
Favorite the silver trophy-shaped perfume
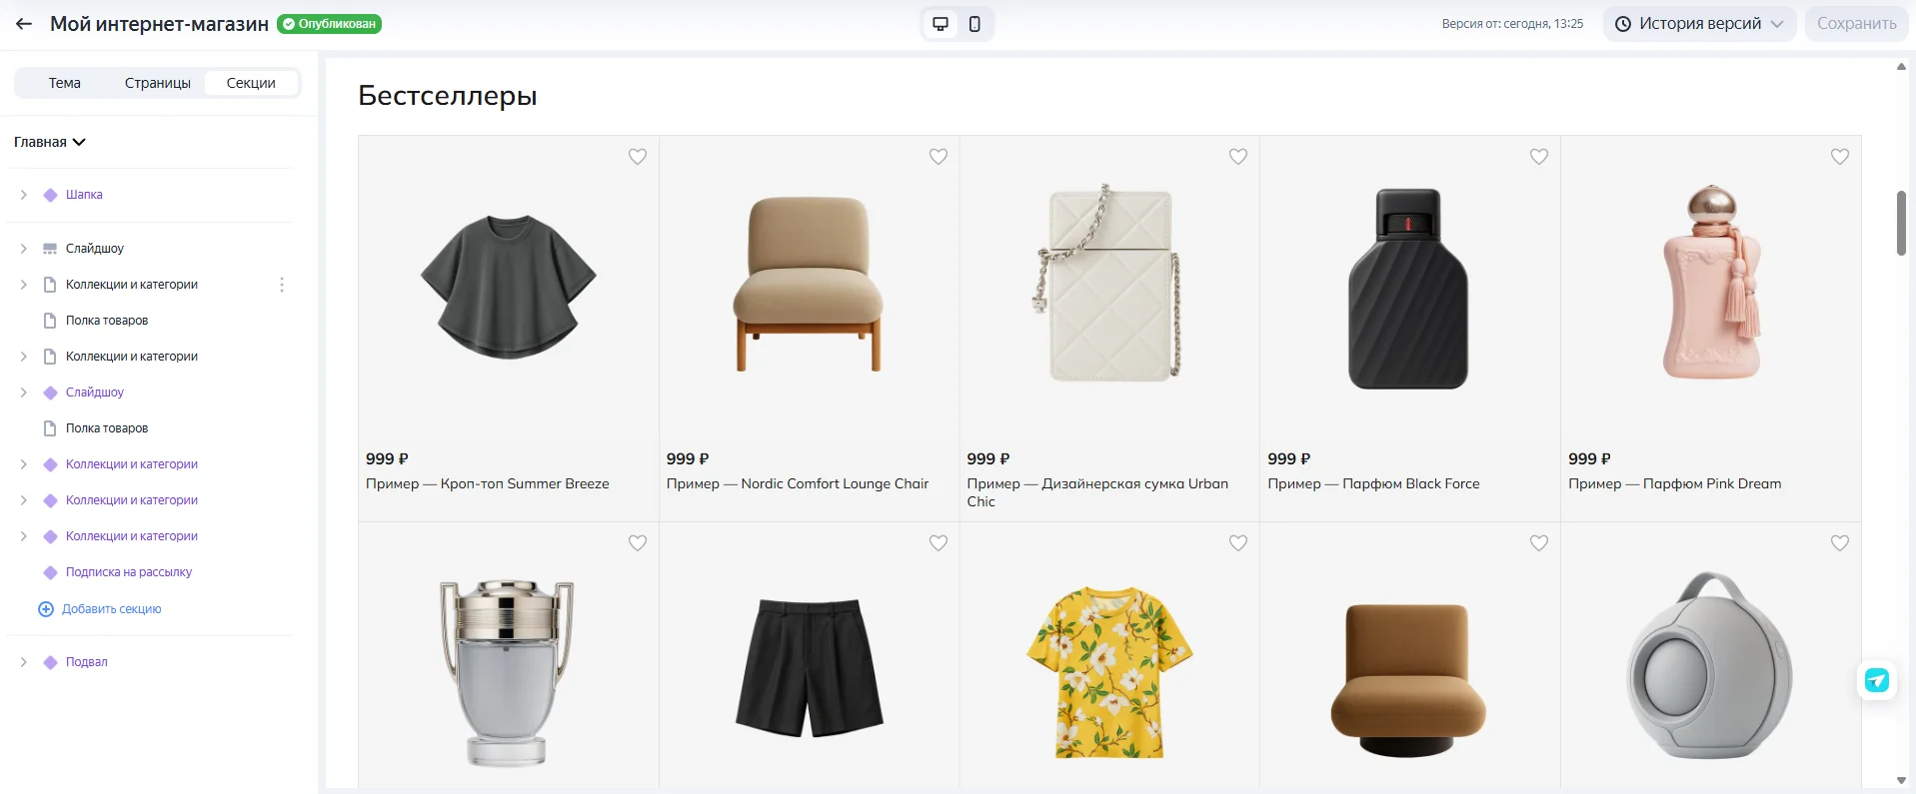click(638, 543)
